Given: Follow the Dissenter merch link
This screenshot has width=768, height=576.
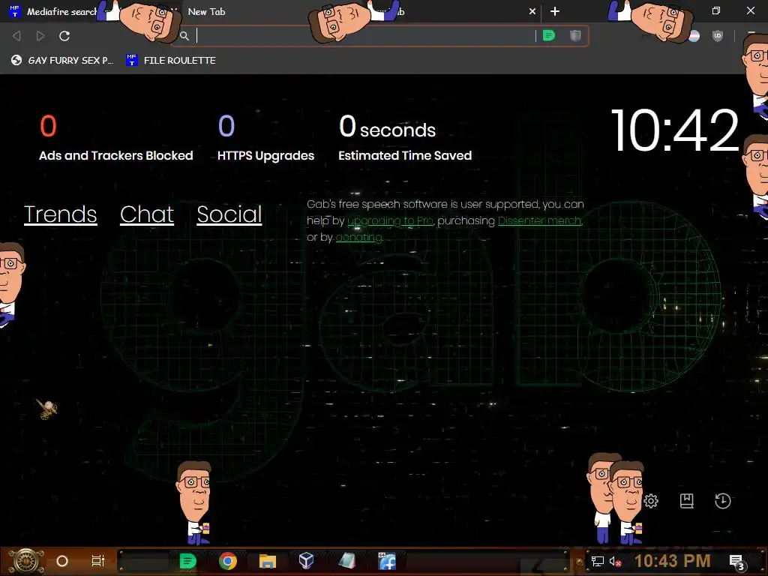Looking at the screenshot, I should (x=540, y=221).
